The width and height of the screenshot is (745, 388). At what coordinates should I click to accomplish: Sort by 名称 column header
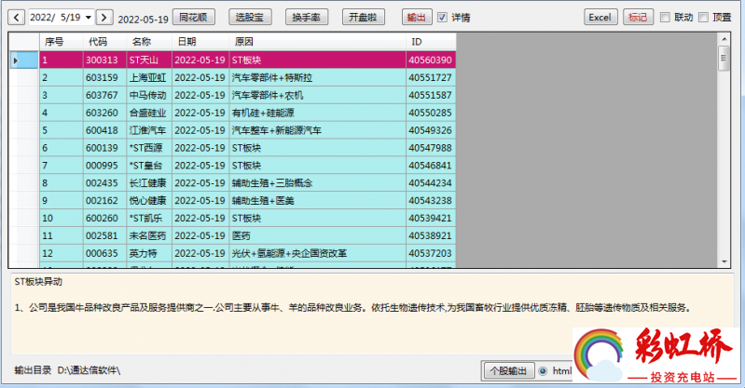pyautogui.click(x=149, y=42)
